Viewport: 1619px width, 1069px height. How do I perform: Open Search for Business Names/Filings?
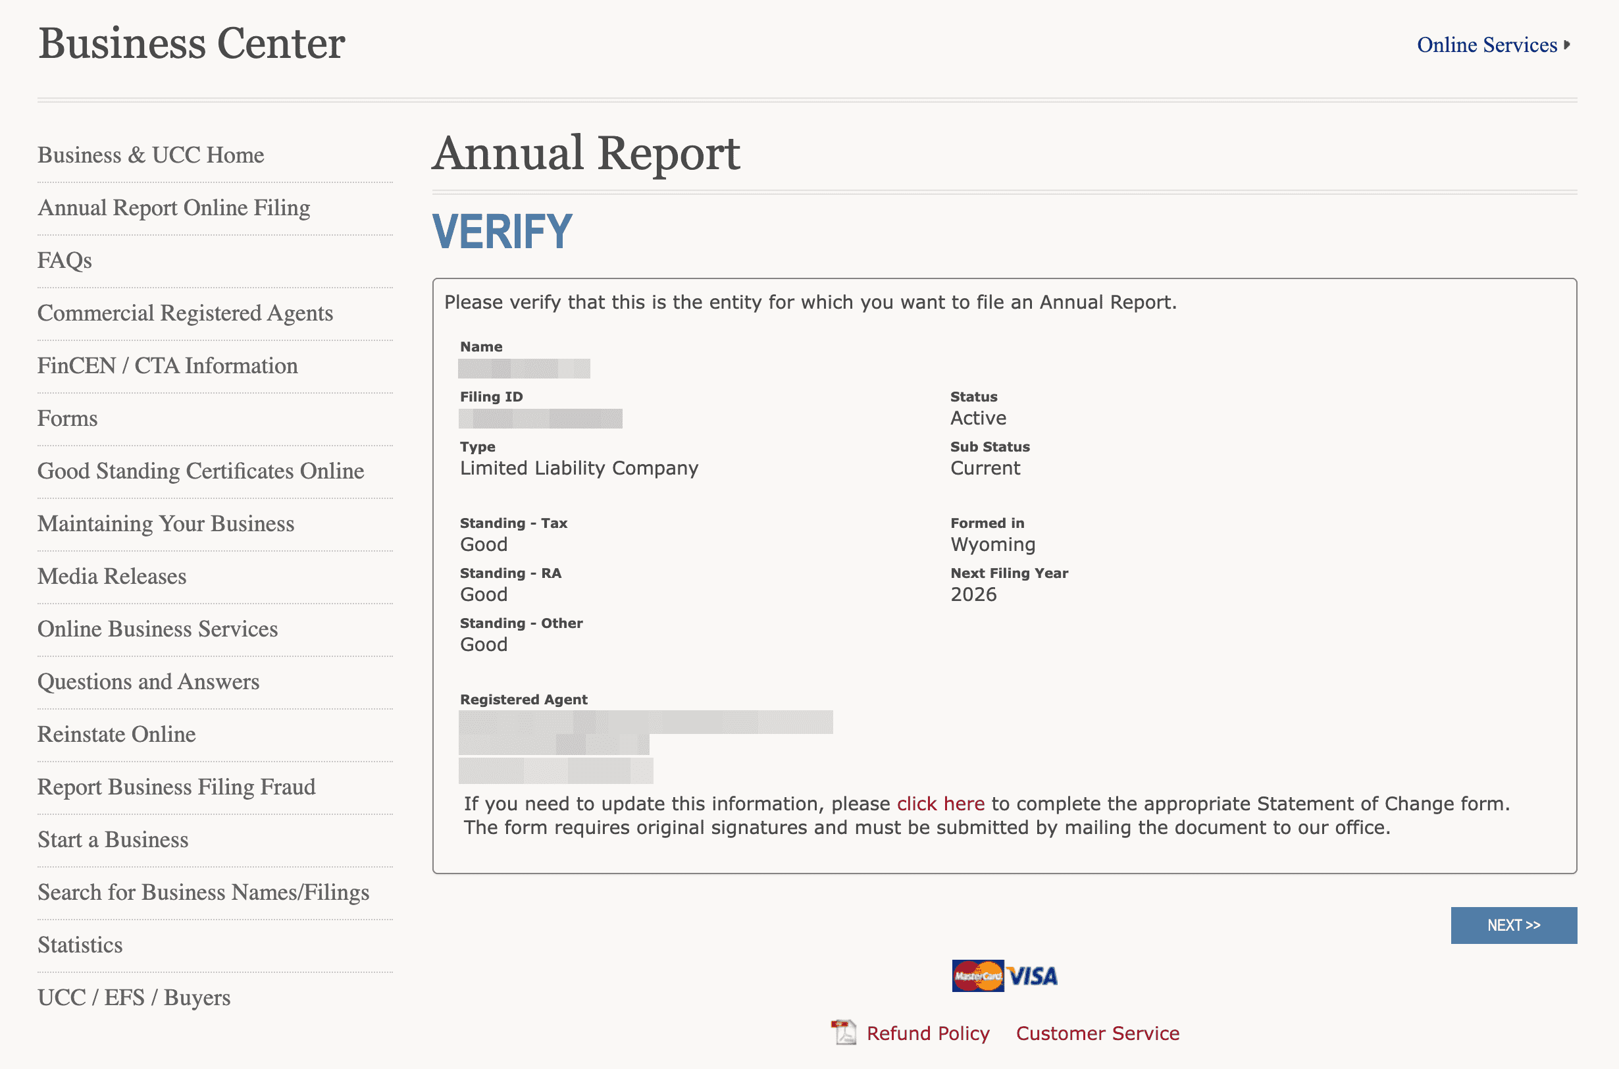(203, 893)
